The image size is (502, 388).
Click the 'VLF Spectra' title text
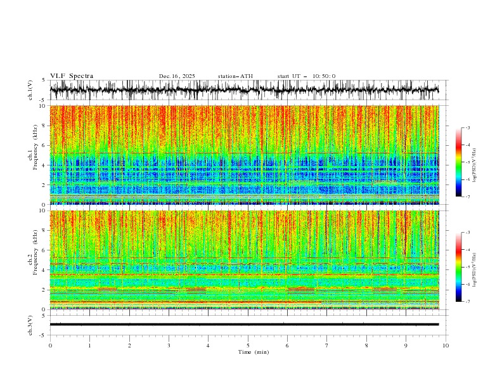click(x=72, y=76)
